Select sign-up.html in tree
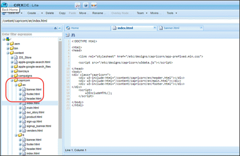 [34, 121]
